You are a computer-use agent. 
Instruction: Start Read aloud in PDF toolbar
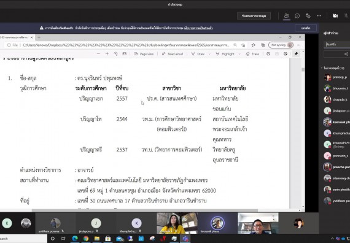pyautogui.click(x=173, y=54)
